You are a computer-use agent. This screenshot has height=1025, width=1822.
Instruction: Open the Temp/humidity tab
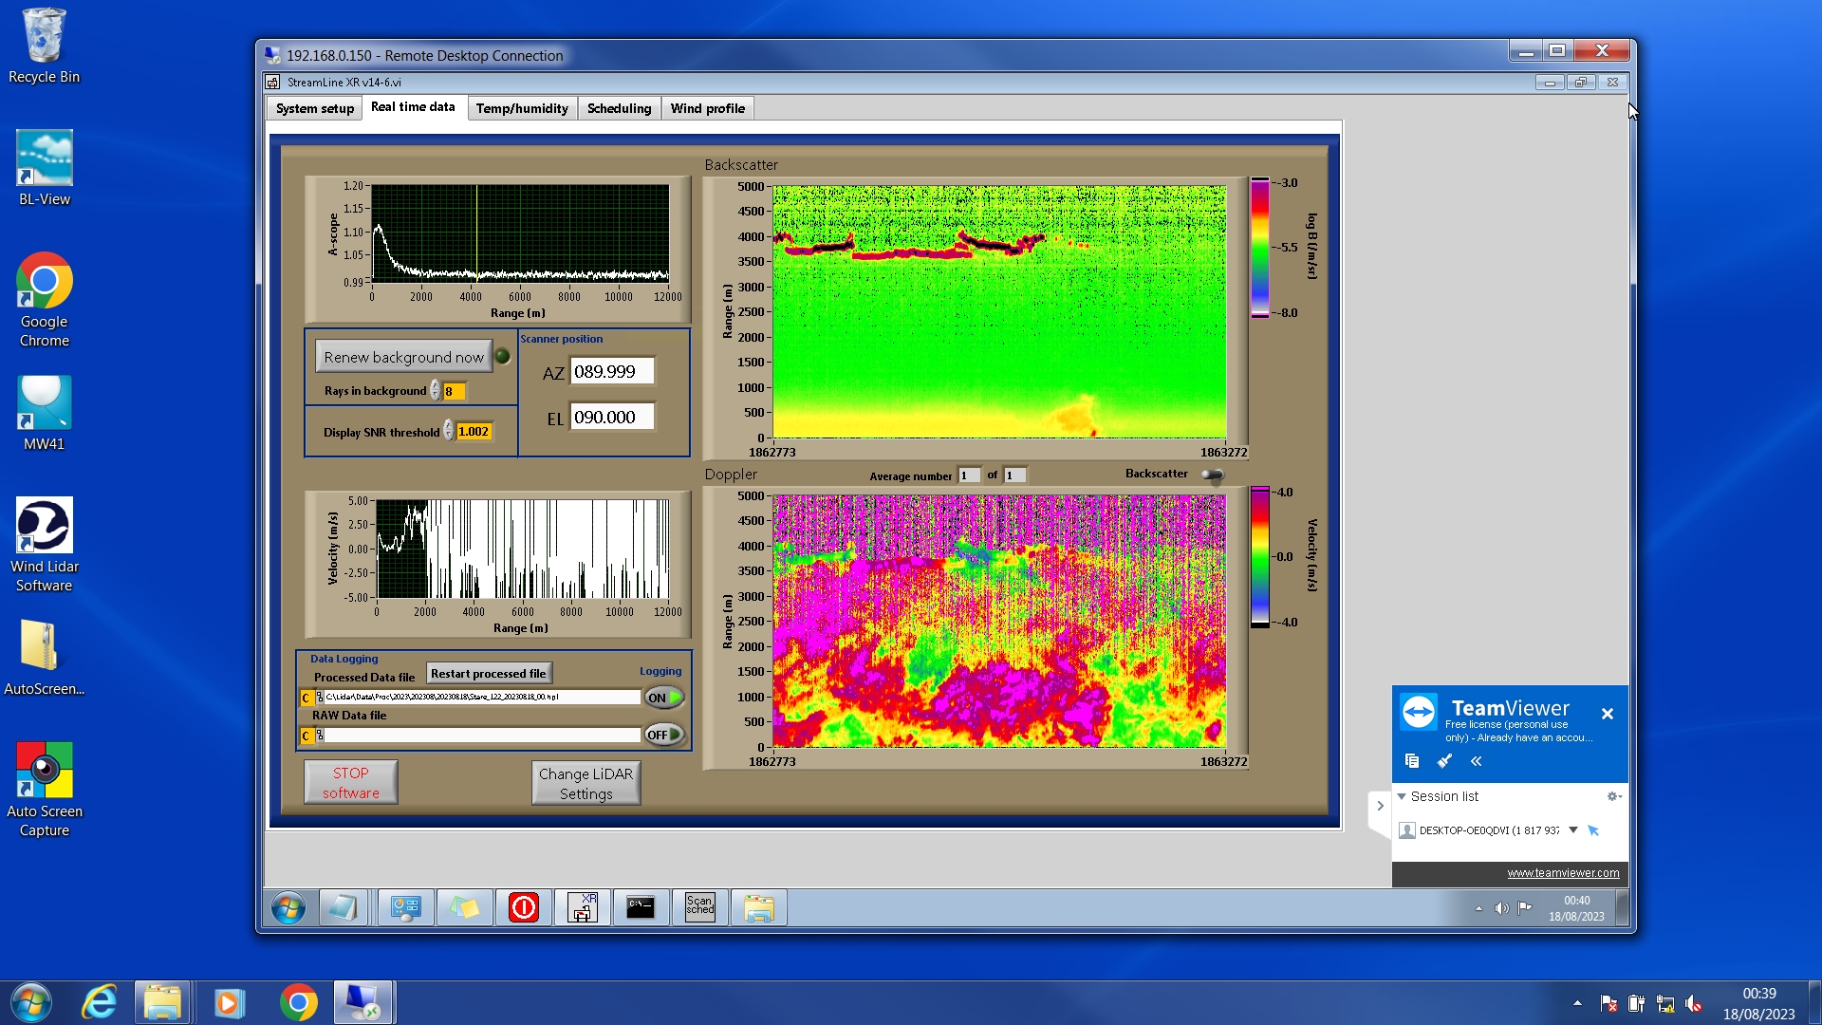[x=522, y=108]
